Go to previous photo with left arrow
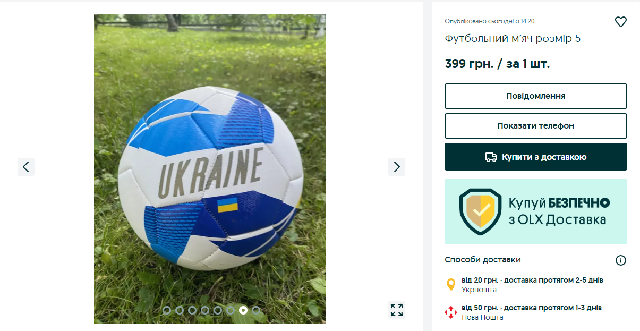This screenshot has height=331, width=640. (26, 167)
